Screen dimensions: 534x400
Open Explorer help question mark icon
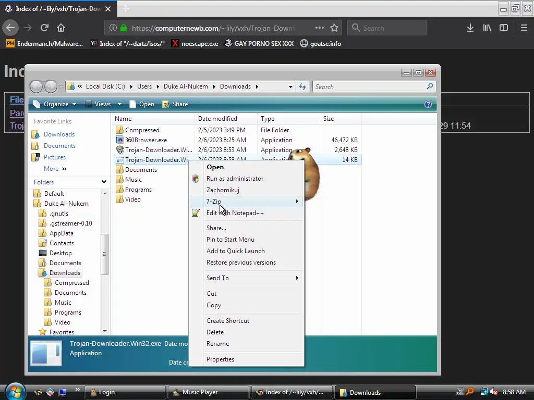point(428,104)
